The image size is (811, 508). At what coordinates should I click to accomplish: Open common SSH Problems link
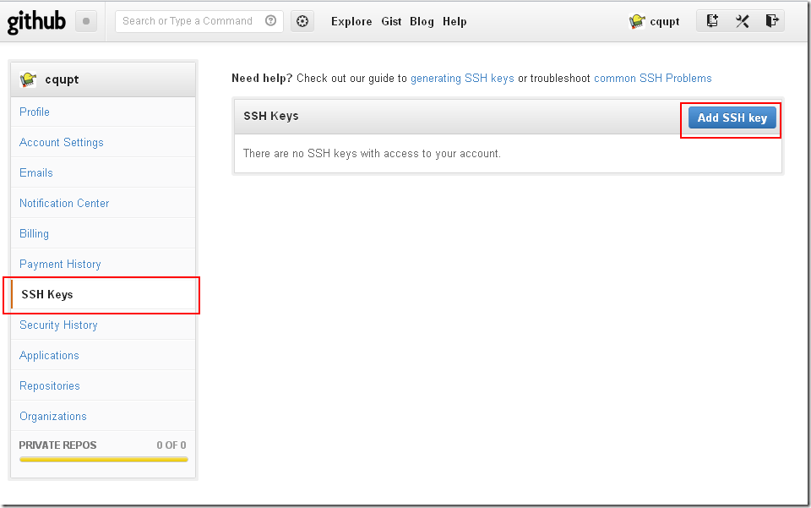click(x=653, y=78)
